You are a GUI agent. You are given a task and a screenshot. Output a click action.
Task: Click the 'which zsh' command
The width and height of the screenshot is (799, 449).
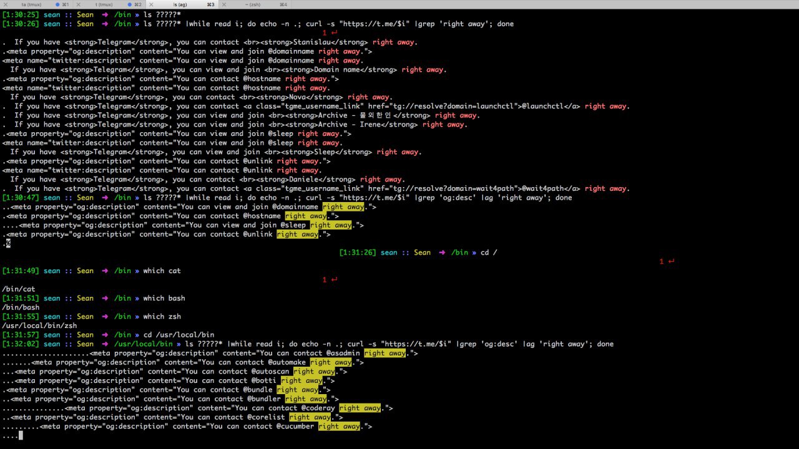click(162, 316)
